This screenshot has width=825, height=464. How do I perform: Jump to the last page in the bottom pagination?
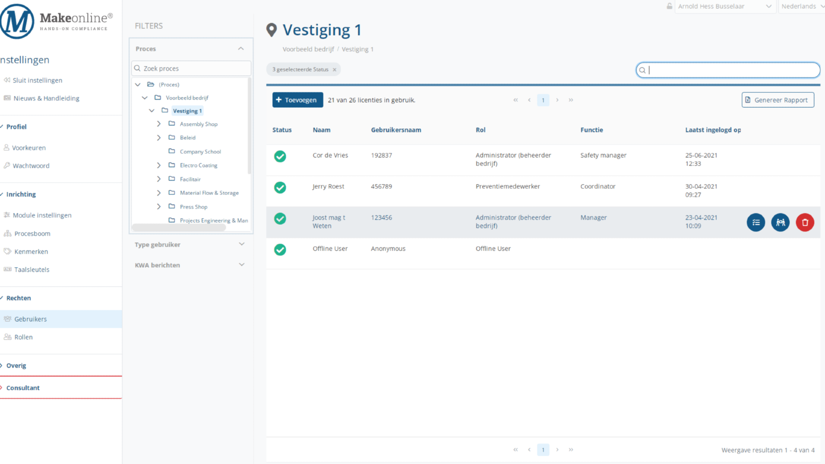571,450
